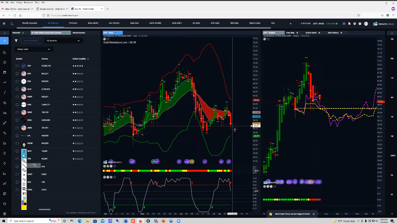The width and height of the screenshot is (397, 223).
Task: Click the save layout floppy disk icon
Action: click(344, 23)
